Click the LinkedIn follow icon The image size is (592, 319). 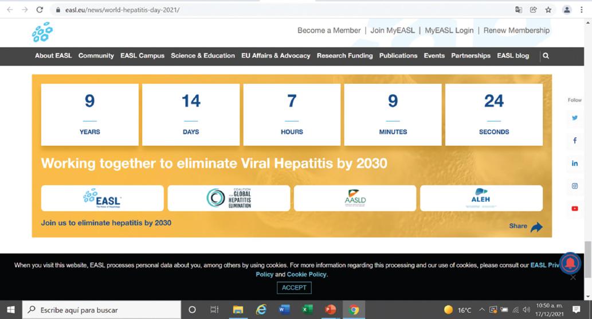coord(574,164)
